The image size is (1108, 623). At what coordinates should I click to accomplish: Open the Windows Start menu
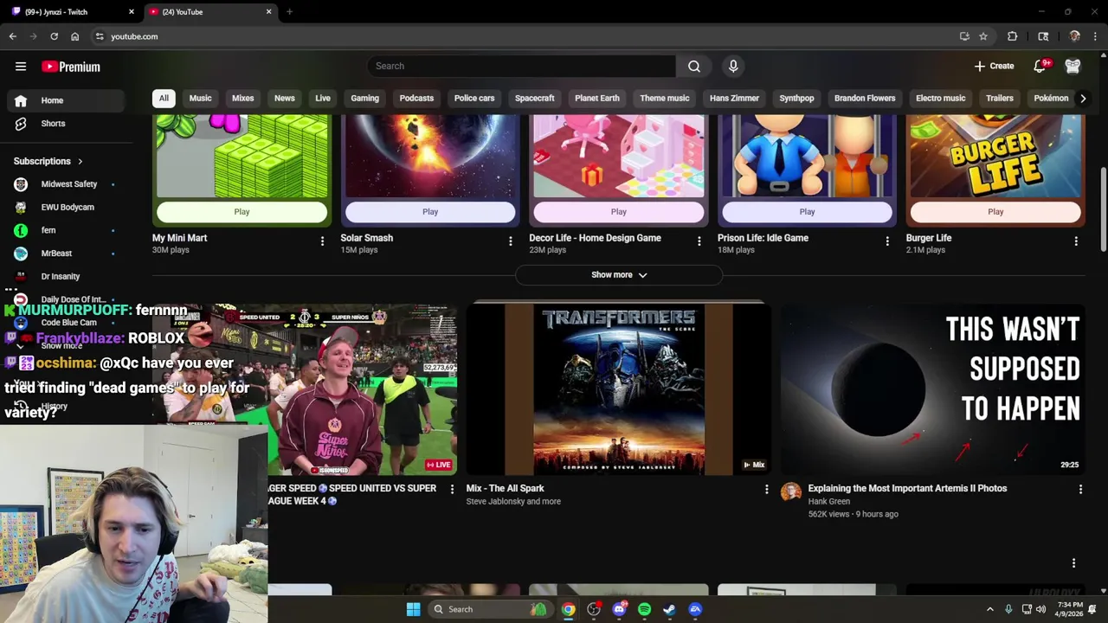point(413,609)
